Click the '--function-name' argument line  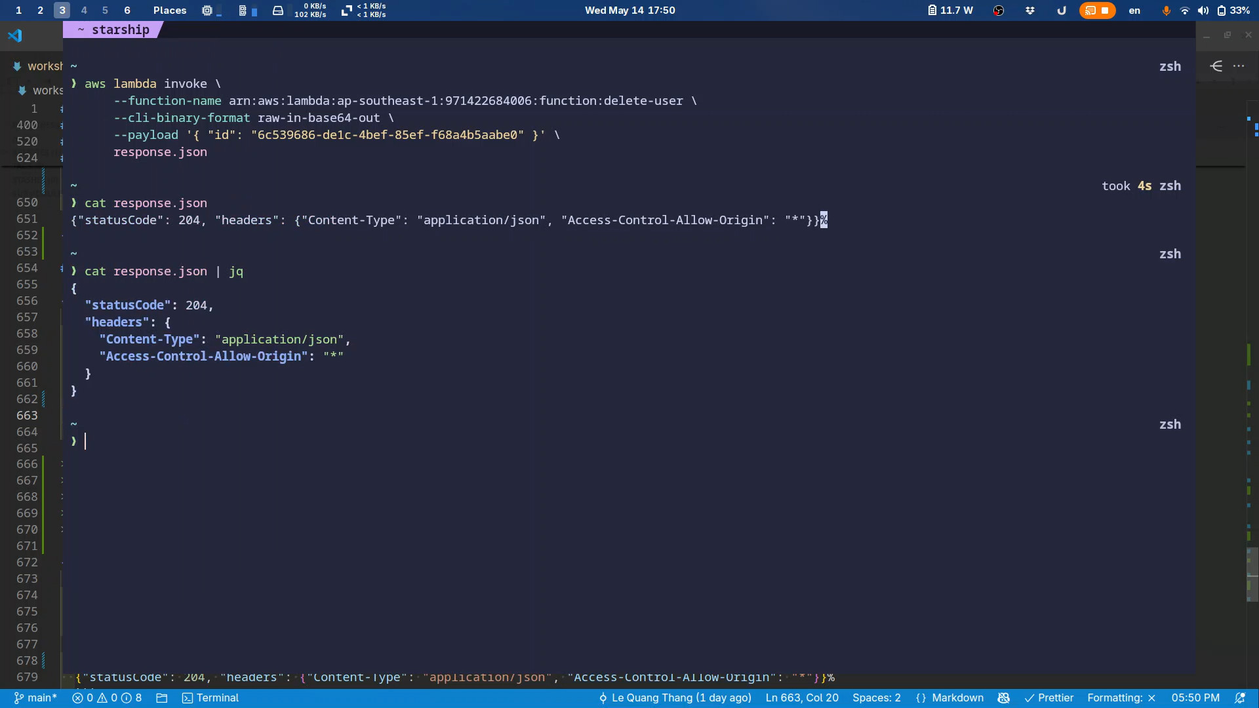(405, 101)
